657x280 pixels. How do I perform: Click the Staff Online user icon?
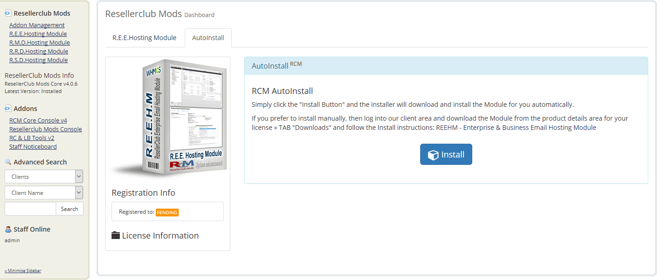(x=8, y=229)
